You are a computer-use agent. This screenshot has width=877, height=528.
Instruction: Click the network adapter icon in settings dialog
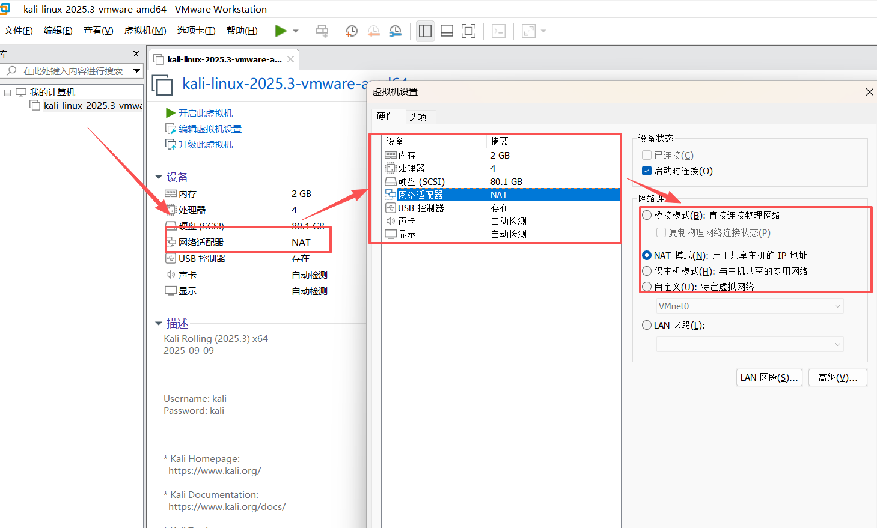pos(391,195)
